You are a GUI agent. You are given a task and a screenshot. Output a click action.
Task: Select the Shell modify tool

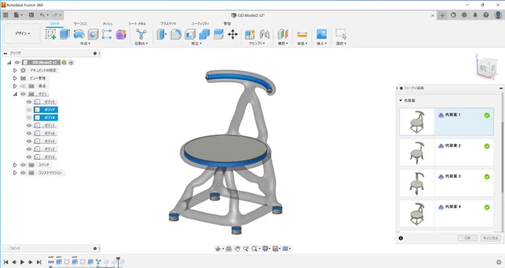point(190,34)
